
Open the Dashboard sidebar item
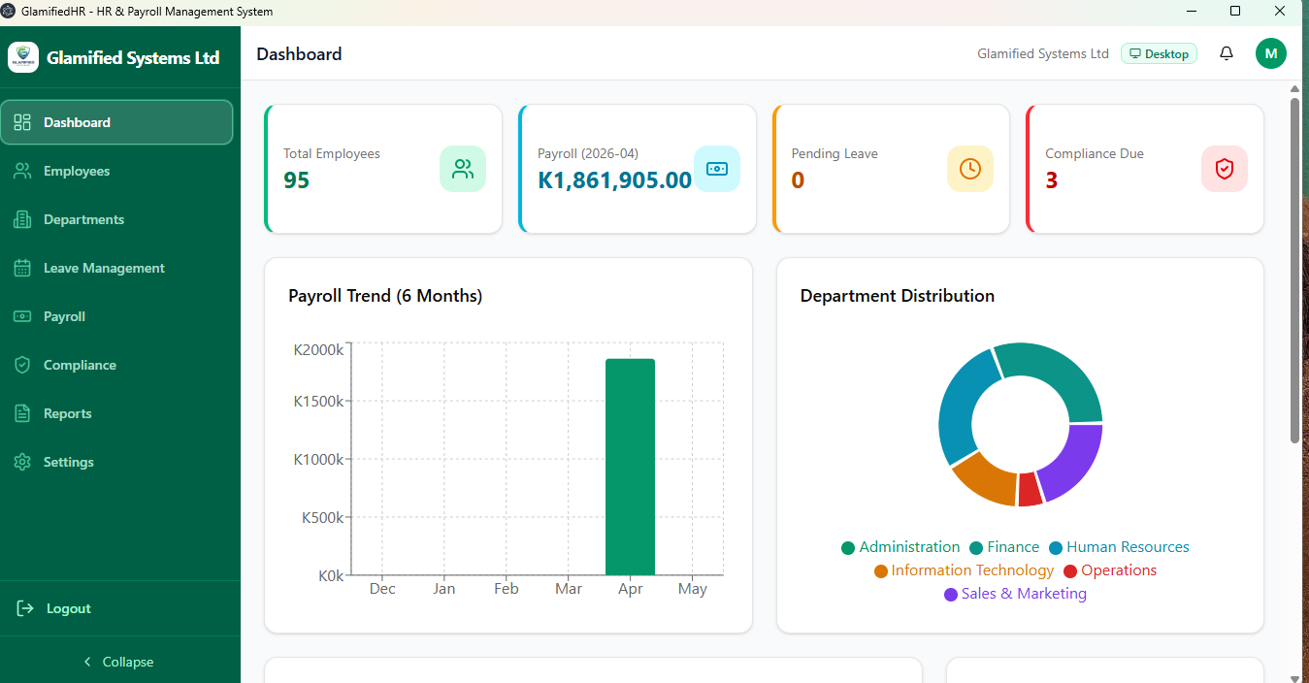[116, 122]
